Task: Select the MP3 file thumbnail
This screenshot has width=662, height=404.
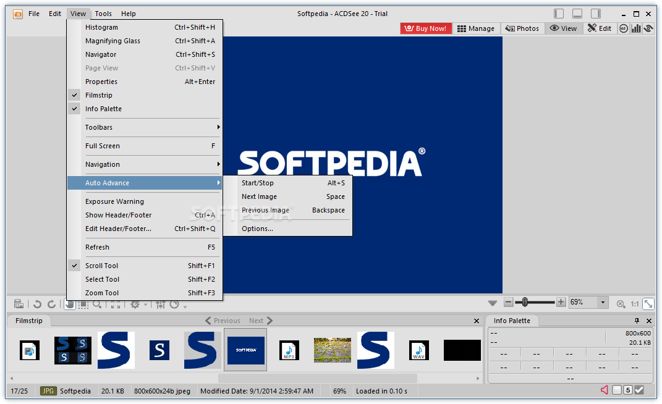Action: tap(289, 350)
